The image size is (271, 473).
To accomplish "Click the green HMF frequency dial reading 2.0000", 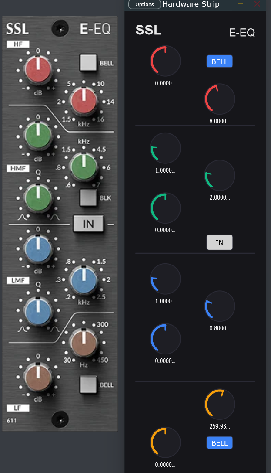I will click(x=220, y=175).
